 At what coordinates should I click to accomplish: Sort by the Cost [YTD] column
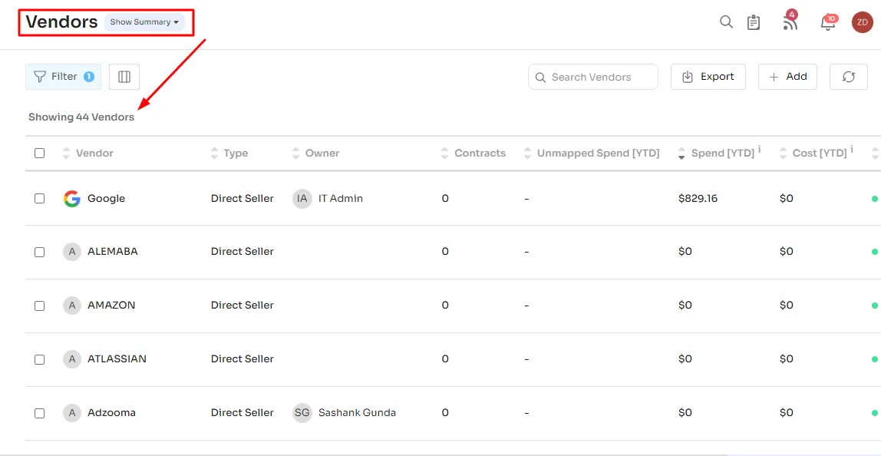click(784, 153)
